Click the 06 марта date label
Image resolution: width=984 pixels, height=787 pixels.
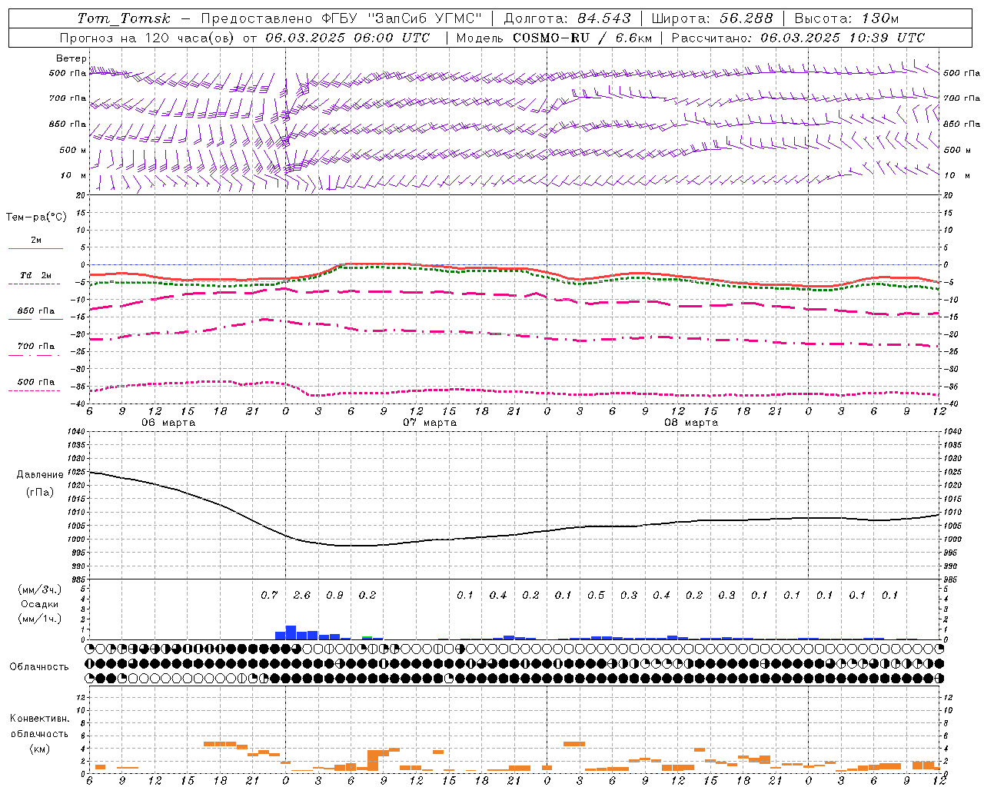[x=168, y=423]
